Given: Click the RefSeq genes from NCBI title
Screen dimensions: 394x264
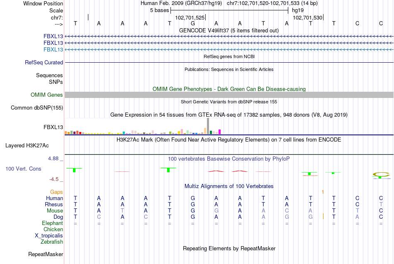Looking at the screenshot, I should pos(229,56).
